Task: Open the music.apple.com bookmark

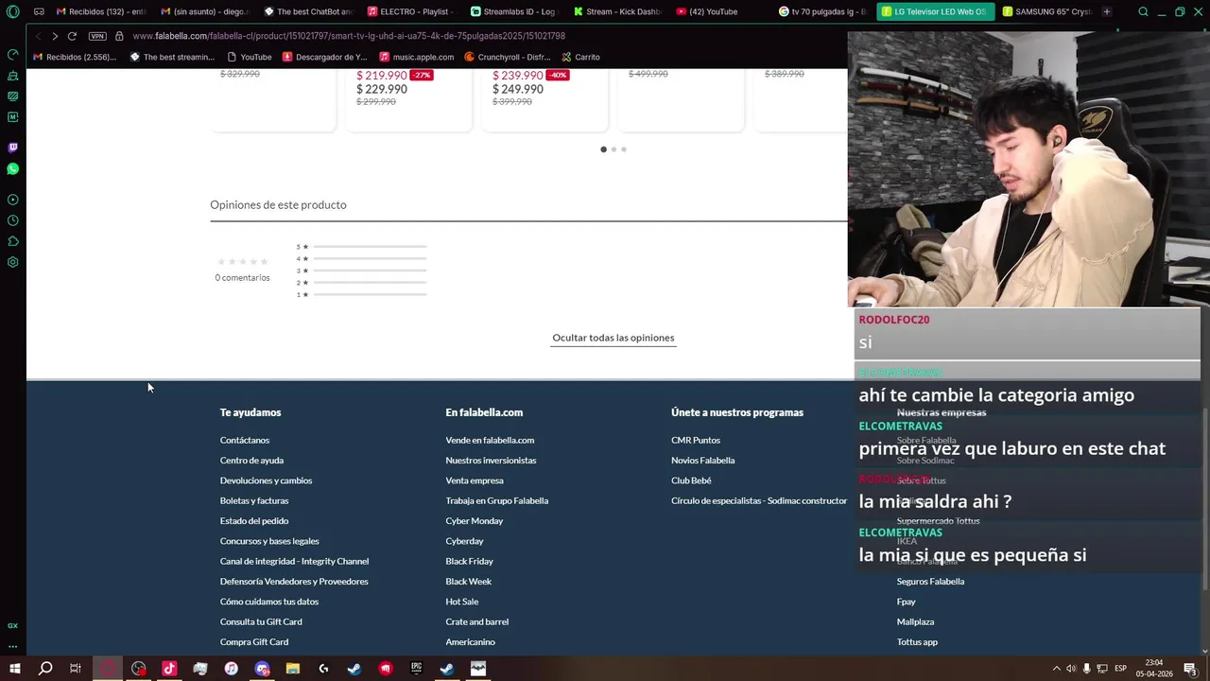Action: [416, 57]
